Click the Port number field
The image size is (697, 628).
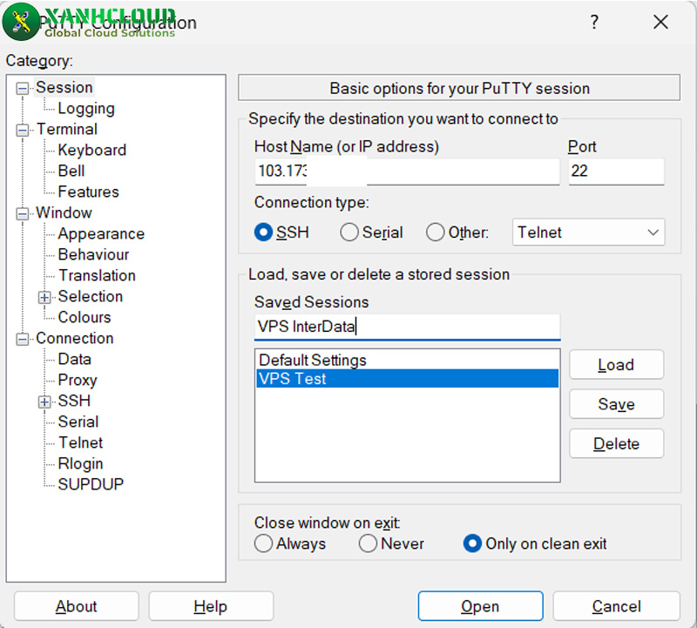point(615,171)
